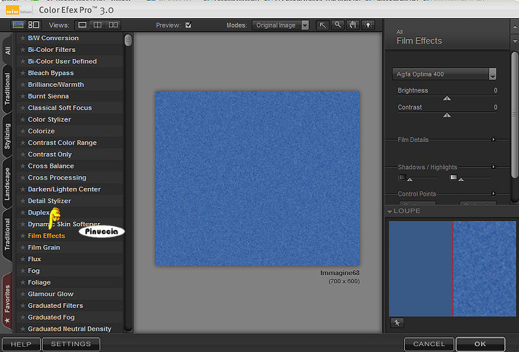Select the Darken/Lighten Center filter
Viewport: 519px width, 352px height.
(64, 189)
